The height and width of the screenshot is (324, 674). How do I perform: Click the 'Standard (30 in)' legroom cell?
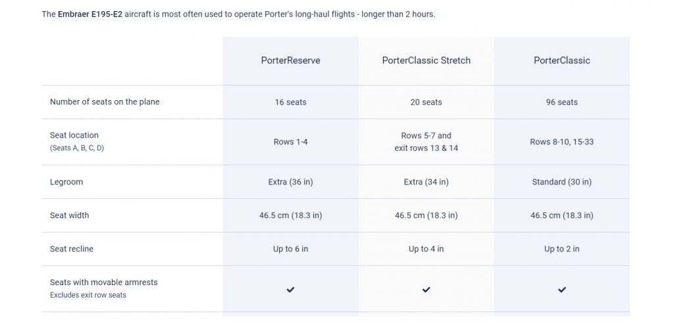point(561,182)
